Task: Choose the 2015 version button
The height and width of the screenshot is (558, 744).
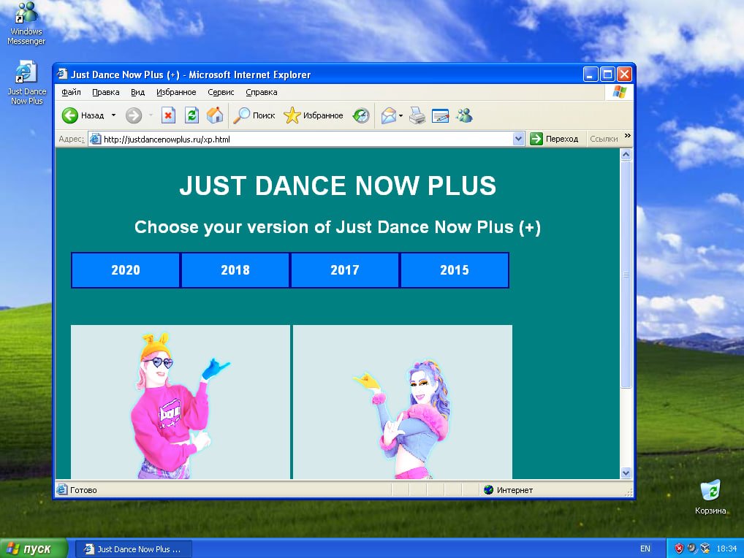Action: click(455, 270)
